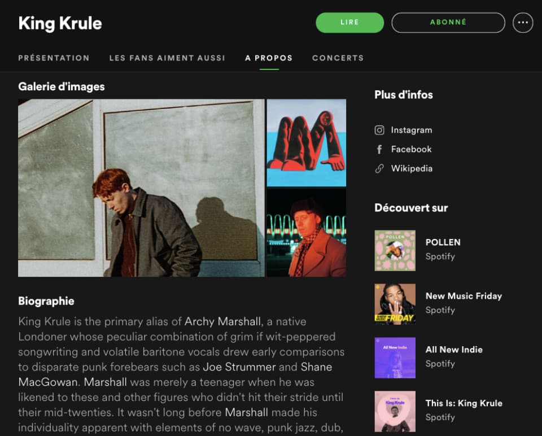This screenshot has width=542, height=436.
Task: Click the Facebook f icon
Action: 379,149
